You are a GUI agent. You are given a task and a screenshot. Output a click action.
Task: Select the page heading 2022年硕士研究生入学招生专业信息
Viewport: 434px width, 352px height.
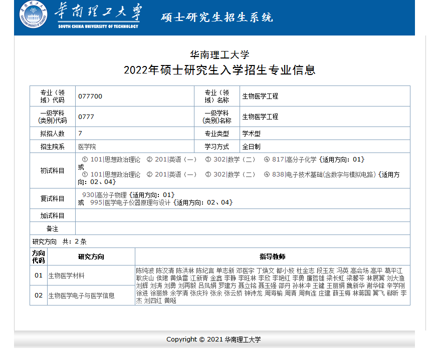[x=220, y=70]
